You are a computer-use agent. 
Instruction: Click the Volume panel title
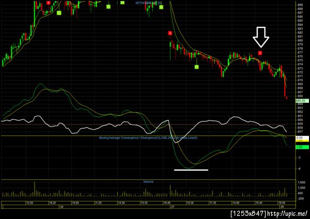(x=148, y=181)
